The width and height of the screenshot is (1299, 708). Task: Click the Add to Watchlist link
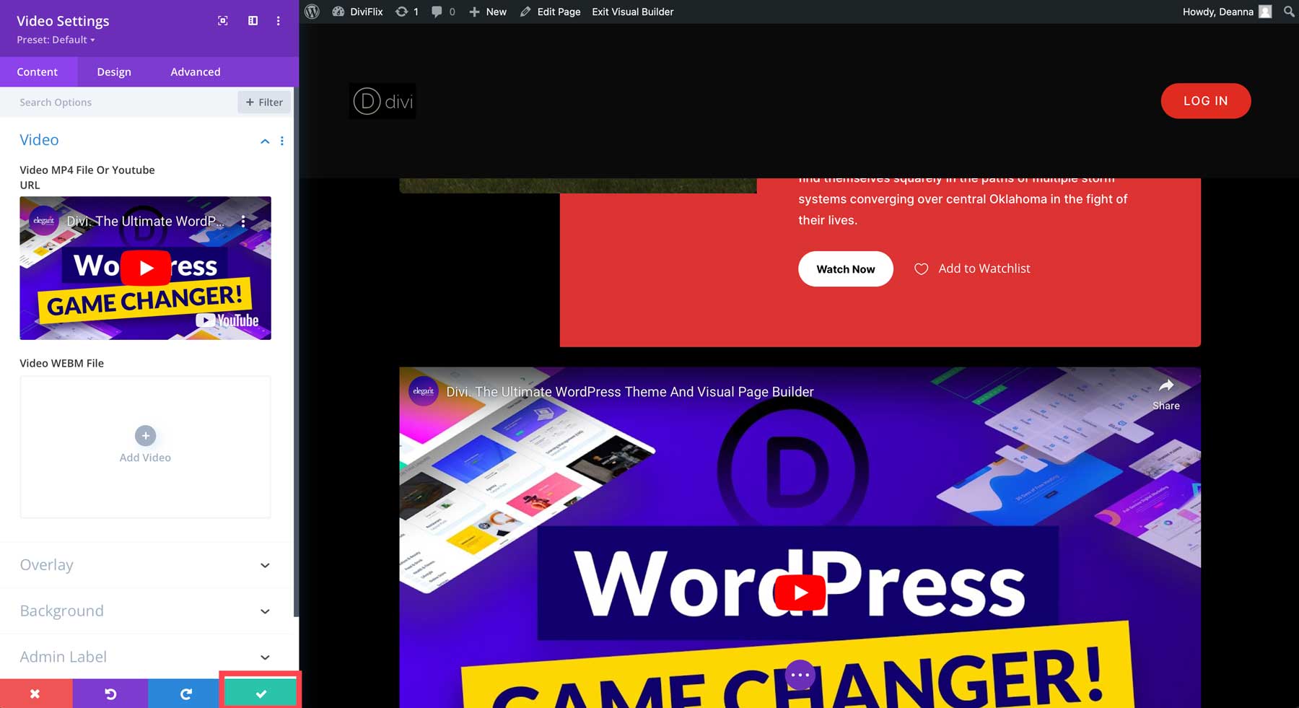(984, 268)
